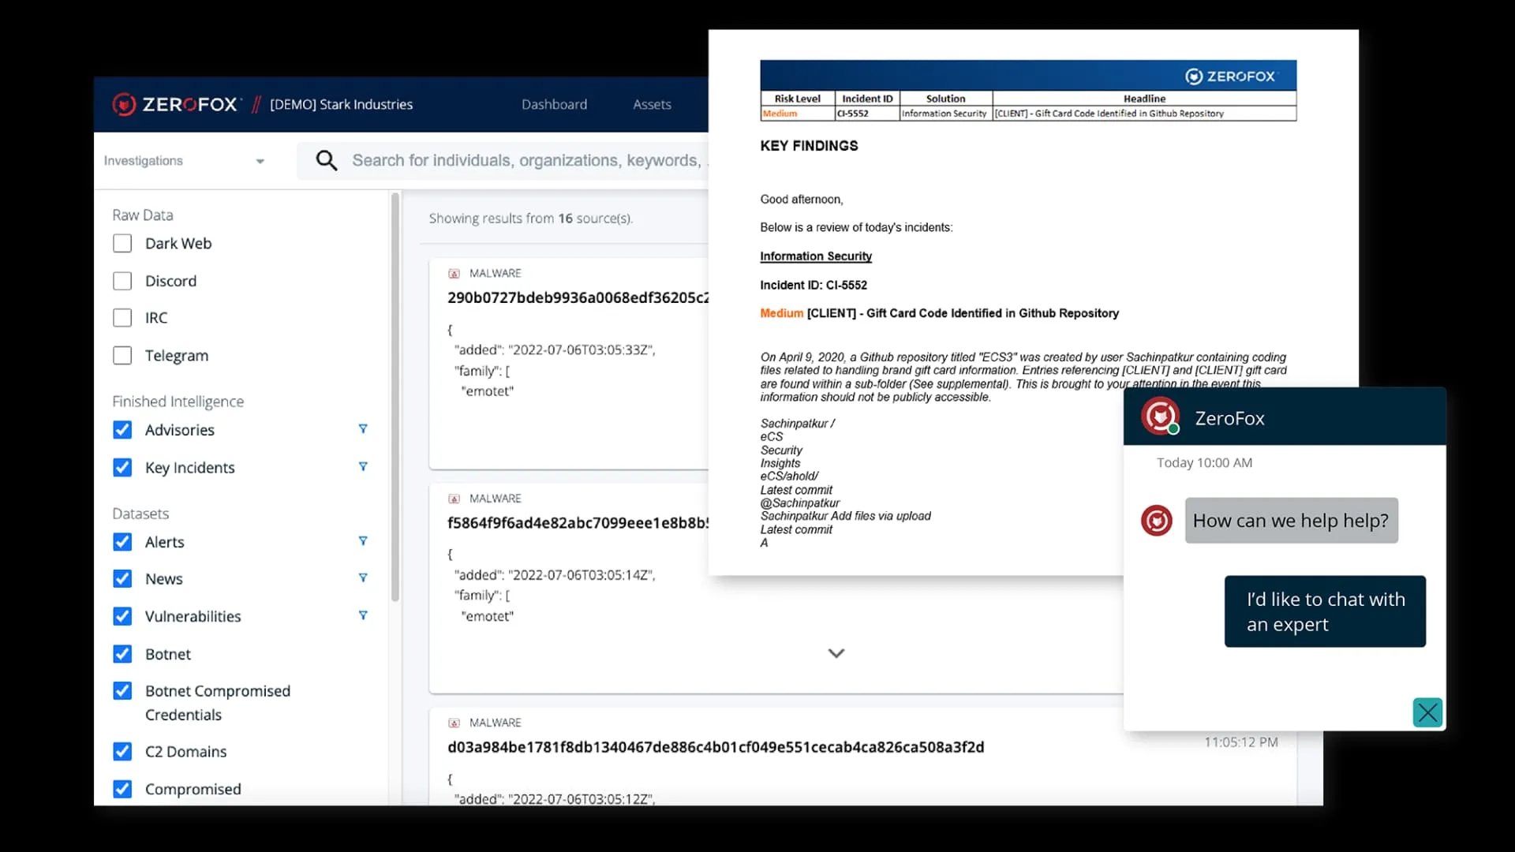Click the Key Incidents filter funnel icon
This screenshot has height=852, width=1515.
(x=363, y=467)
